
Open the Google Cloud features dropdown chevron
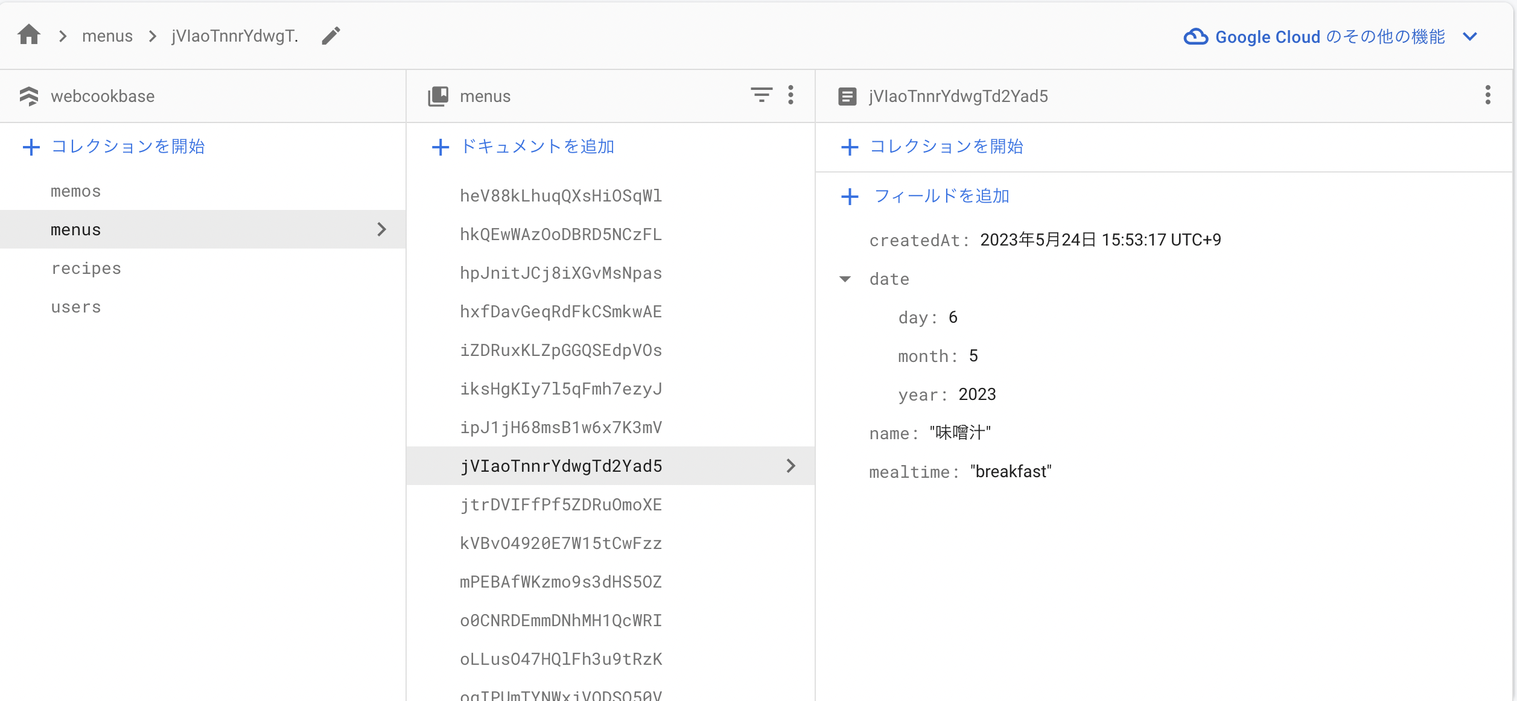pos(1471,37)
